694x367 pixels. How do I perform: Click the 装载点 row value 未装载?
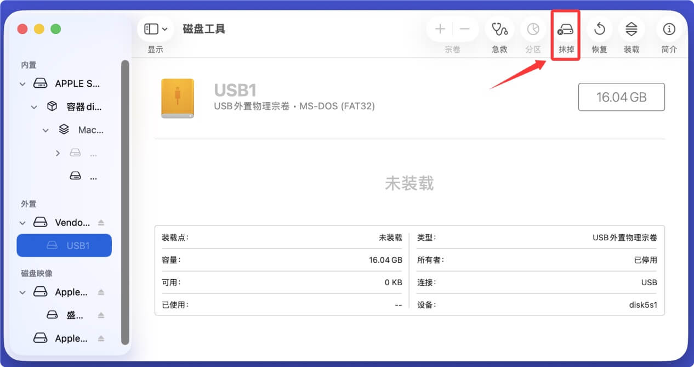(390, 238)
